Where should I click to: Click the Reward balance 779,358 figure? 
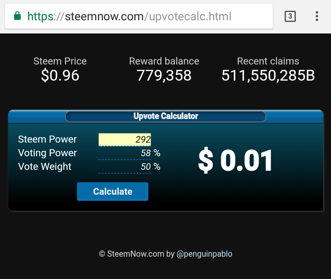(x=164, y=76)
